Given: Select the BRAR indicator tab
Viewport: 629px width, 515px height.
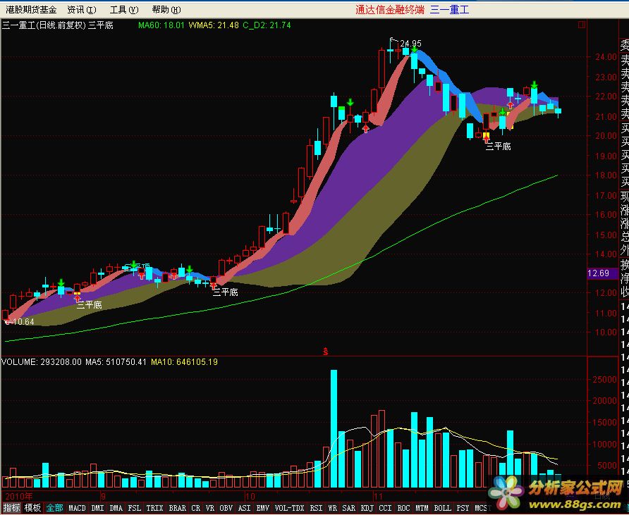Looking at the screenshot, I should coord(177,508).
